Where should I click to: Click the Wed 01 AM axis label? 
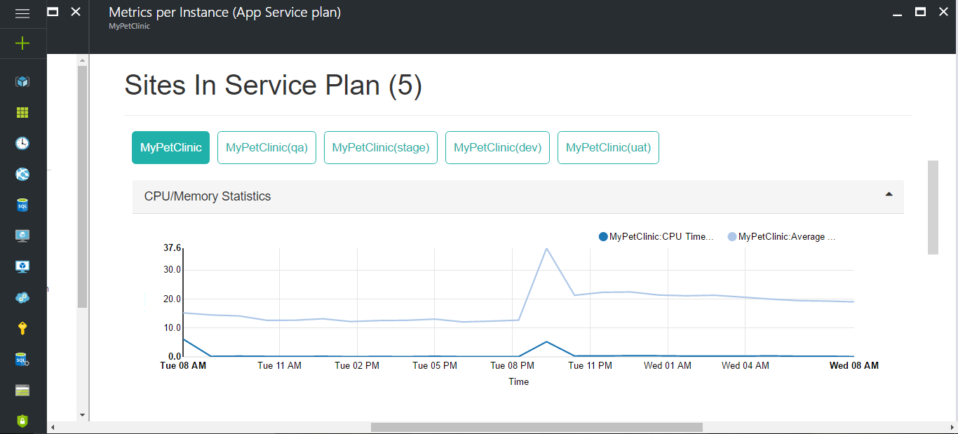pyautogui.click(x=668, y=365)
